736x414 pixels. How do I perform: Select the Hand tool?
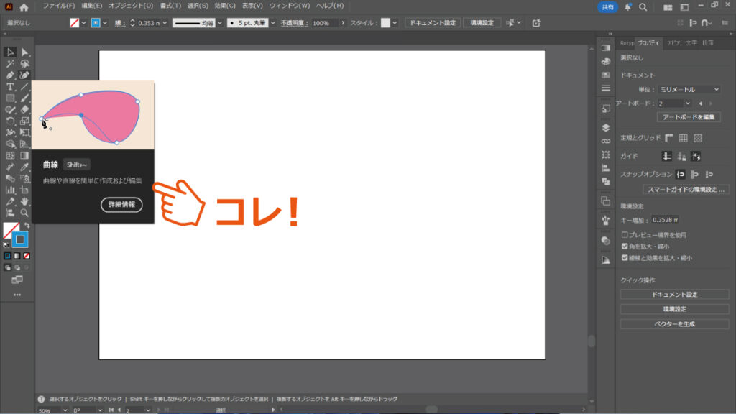[x=24, y=202]
